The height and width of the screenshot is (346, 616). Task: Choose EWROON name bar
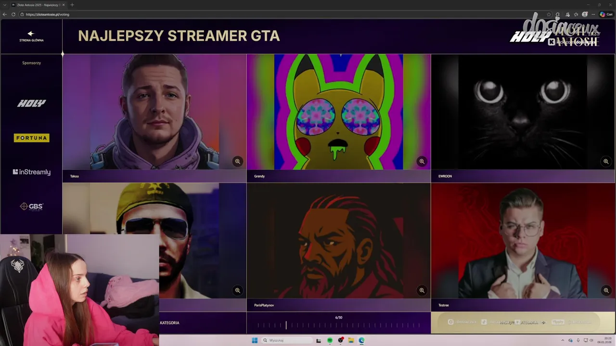523,176
